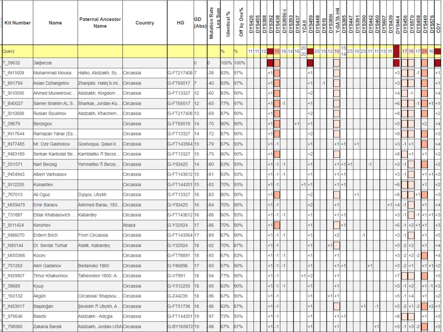Click the yellow Query row label
The height and width of the screenshot is (332, 443).
tap(9, 51)
